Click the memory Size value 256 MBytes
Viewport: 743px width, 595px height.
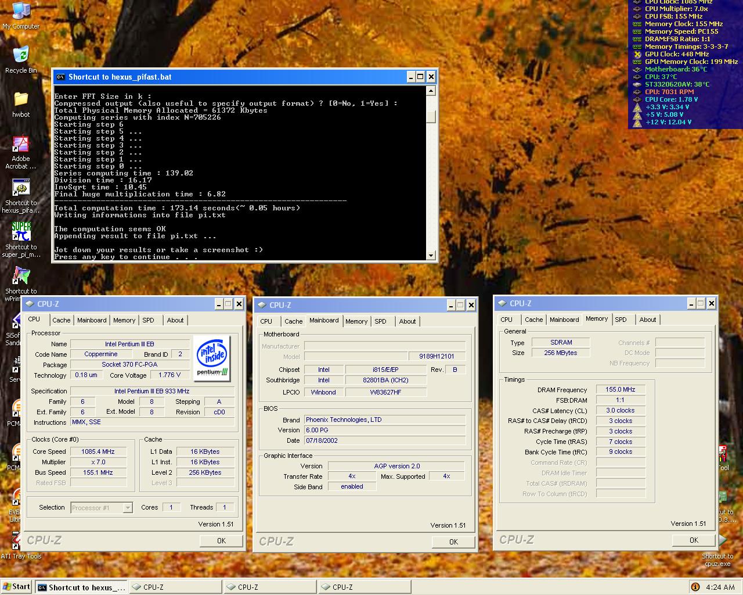click(561, 353)
